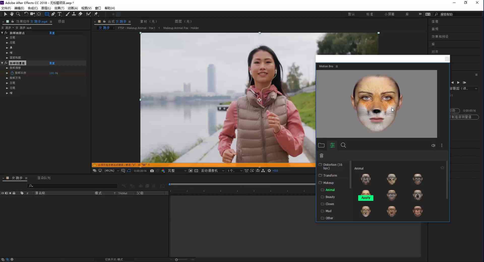Viewport: 484px width, 262px height.
Task: Select the Pen tool
Action: coord(53,14)
